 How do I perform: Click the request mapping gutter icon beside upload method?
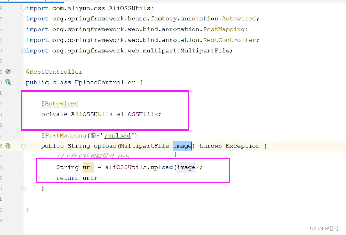click(8, 146)
